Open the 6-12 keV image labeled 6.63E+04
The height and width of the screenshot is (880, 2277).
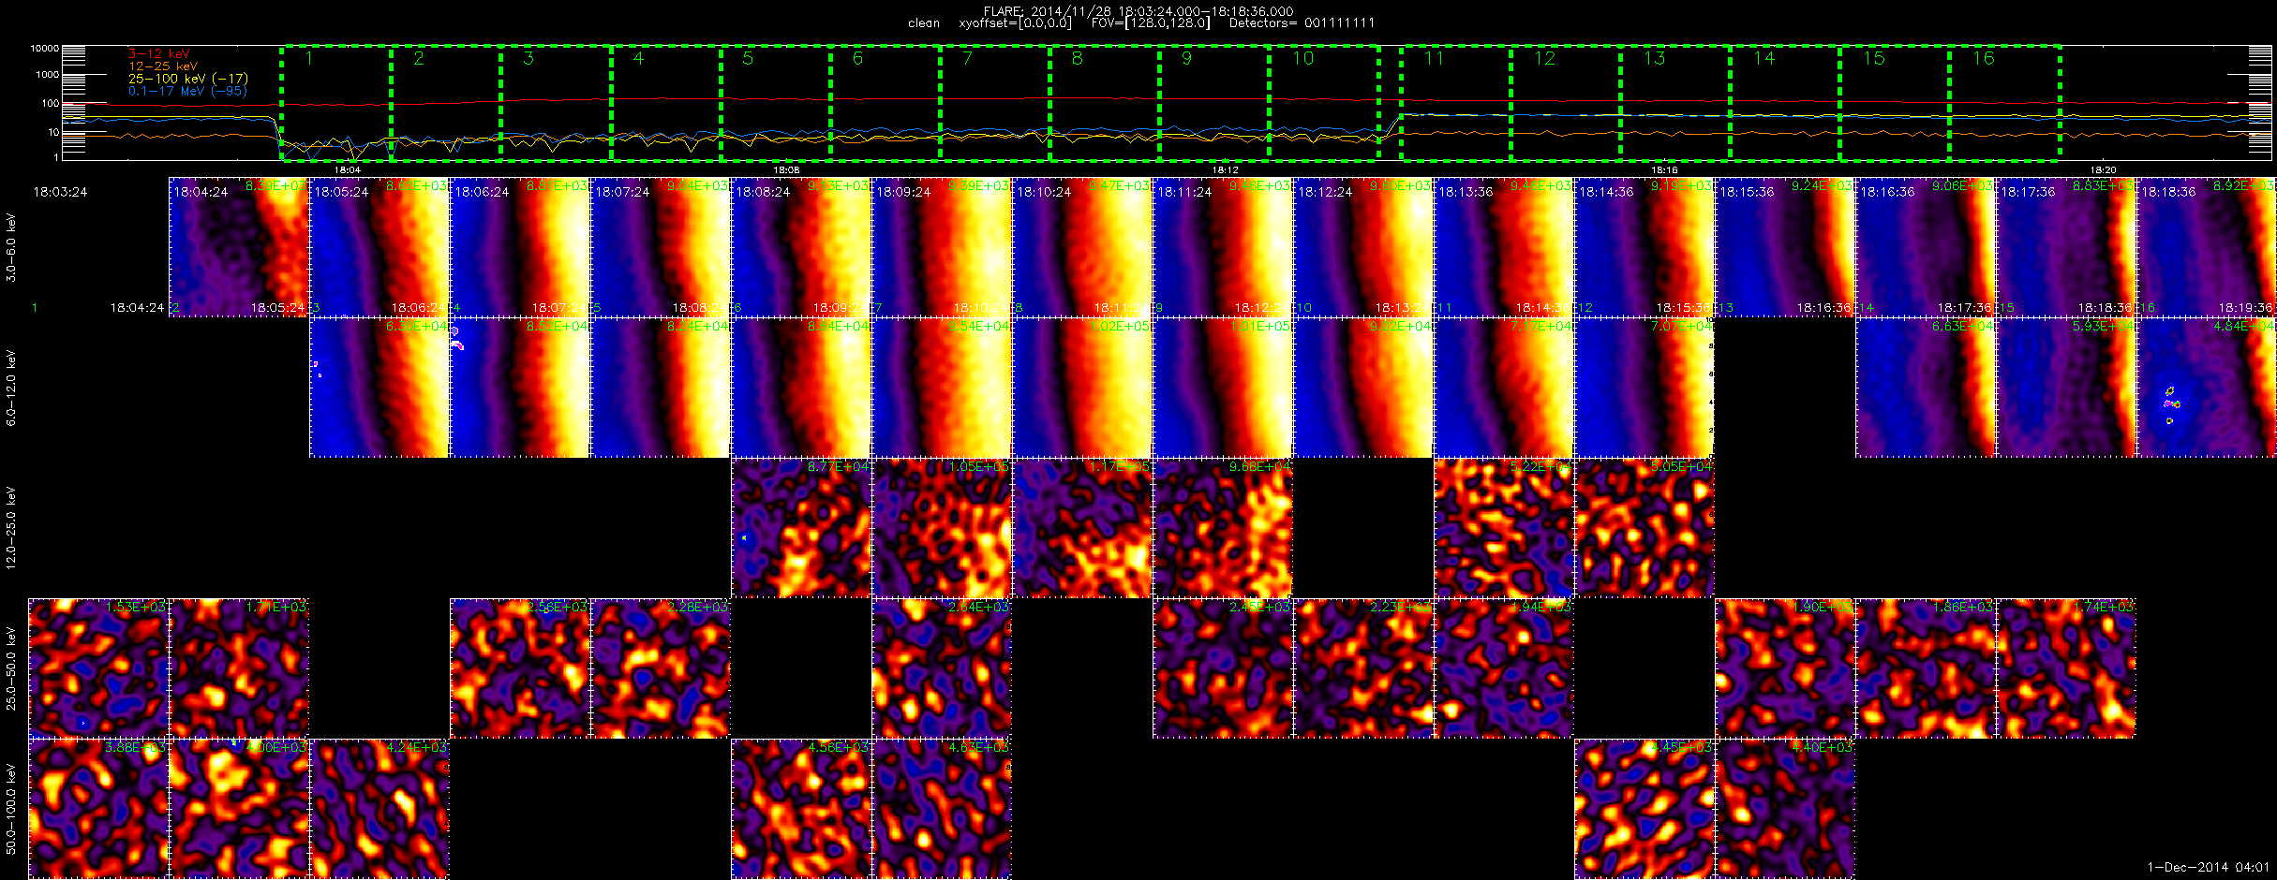tap(1926, 388)
